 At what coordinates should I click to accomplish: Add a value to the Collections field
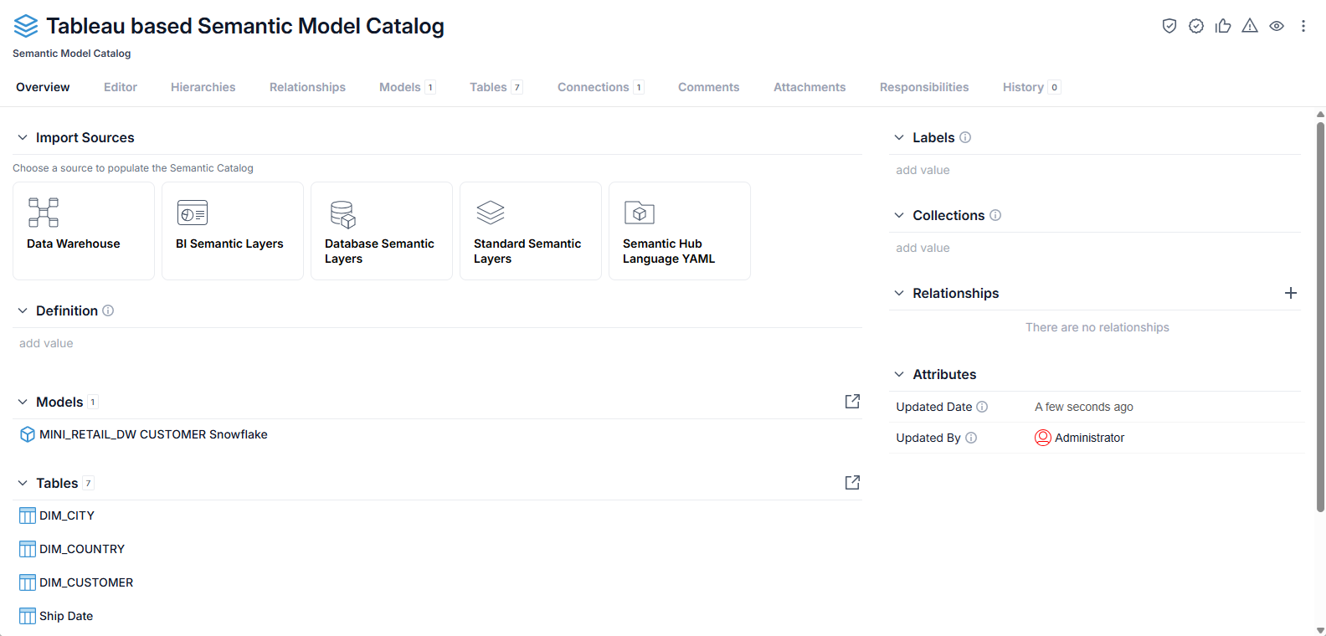923,248
